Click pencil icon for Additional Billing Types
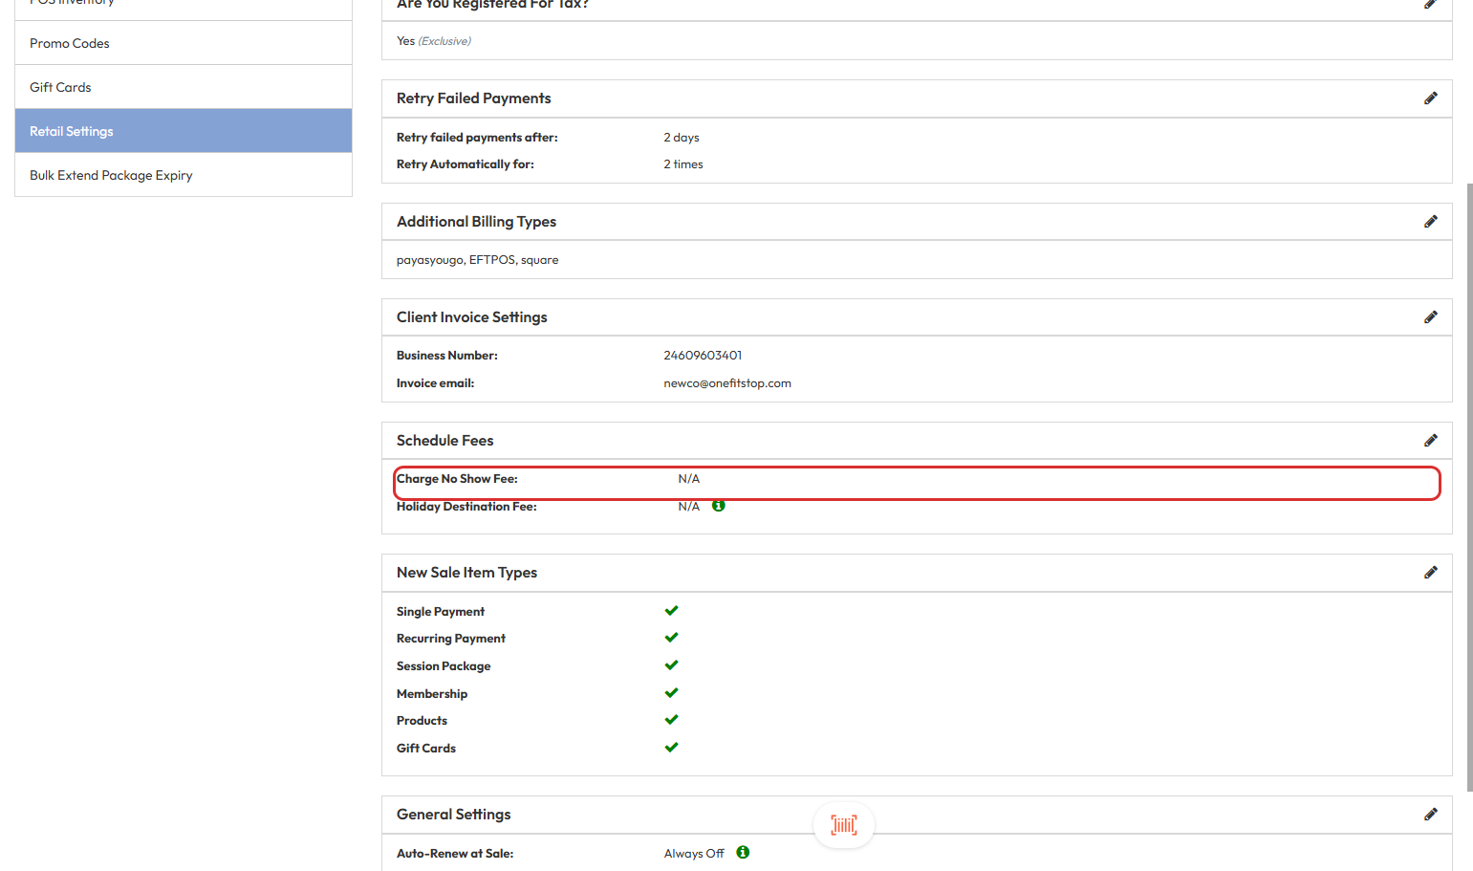Viewport: 1473px width, 871px height. click(x=1430, y=222)
